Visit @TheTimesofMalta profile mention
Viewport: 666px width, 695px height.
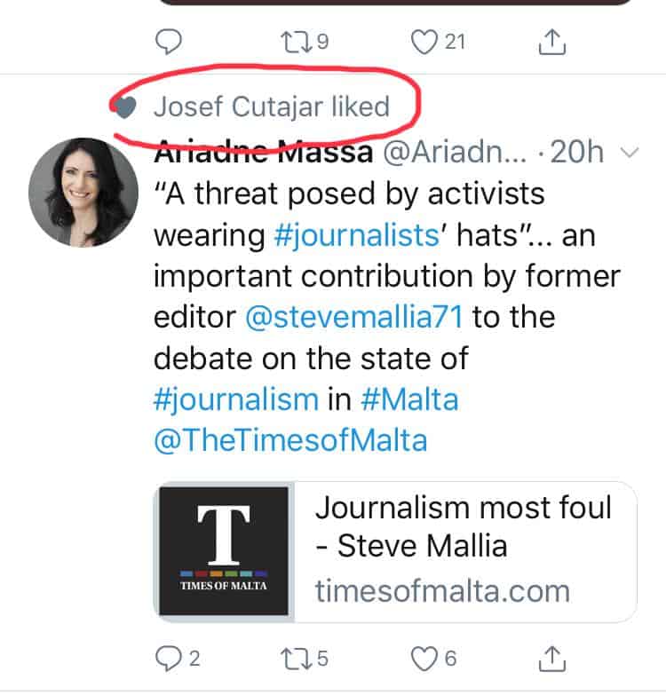coord(289,439)
